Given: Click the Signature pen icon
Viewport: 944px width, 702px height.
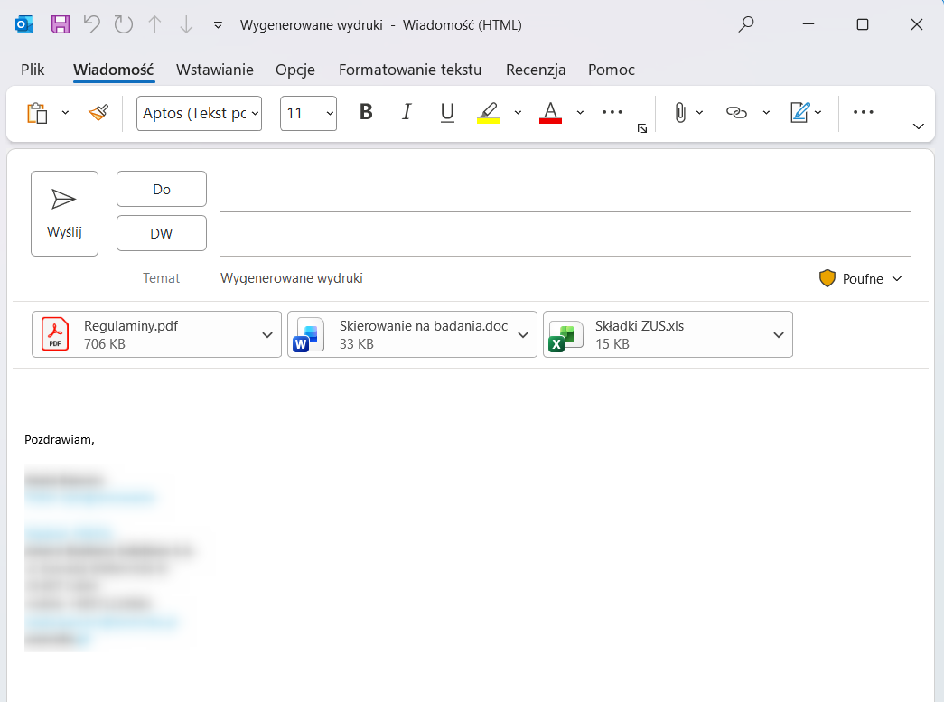Looking at the screenshot, I should pos(799,113).
